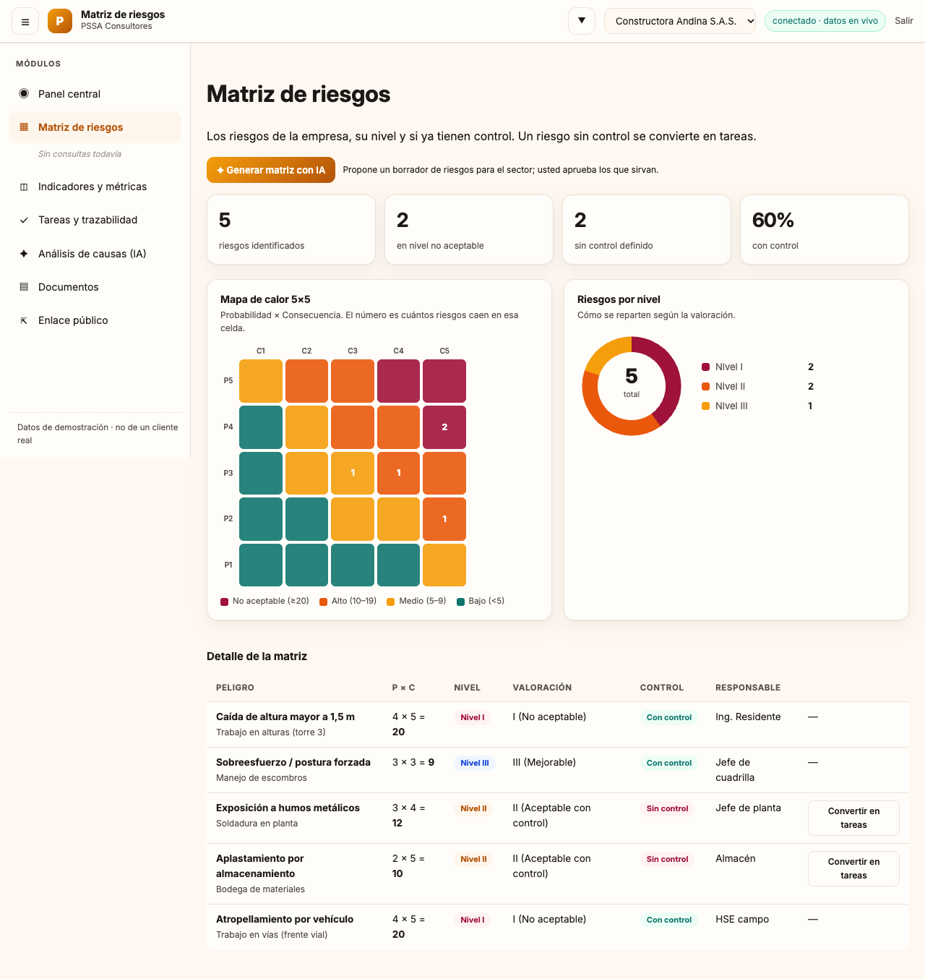Click the orange P app logo
Viewport: 925px width, 979px height.
60,21
